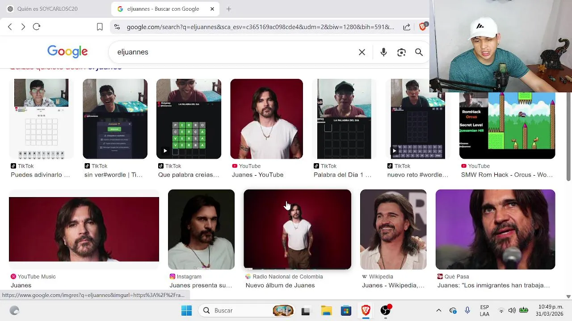Open YouTube Music Juanes image
This screenshot has width=572, height=321.
point(84,229)
